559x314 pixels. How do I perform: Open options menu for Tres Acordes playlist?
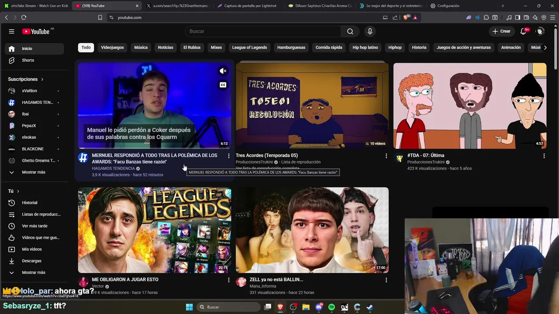click(386, 156)
